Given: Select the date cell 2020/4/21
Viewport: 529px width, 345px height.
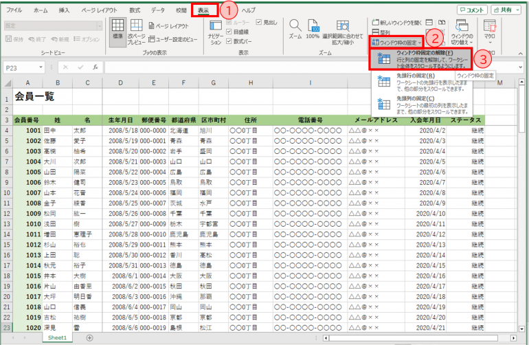Looking at the screenshot, I should pos(426,328).
